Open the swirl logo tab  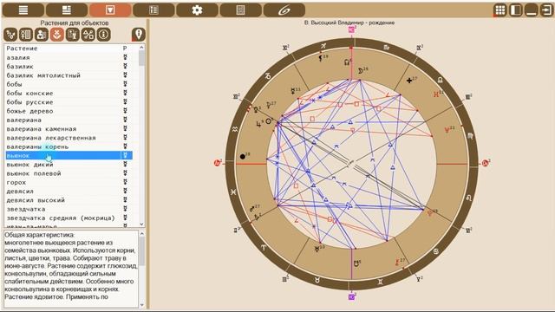pos(284,10)
